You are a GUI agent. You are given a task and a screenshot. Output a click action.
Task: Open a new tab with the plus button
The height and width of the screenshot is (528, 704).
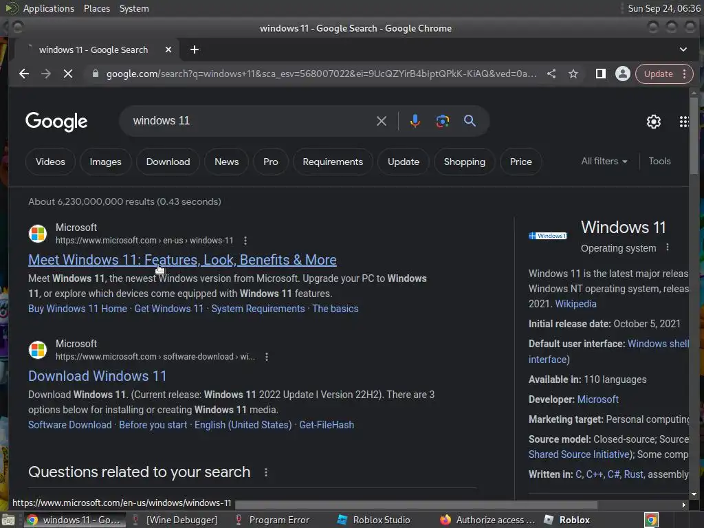[195, 49]
